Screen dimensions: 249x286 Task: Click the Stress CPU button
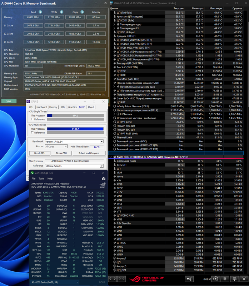coord(61,153)
